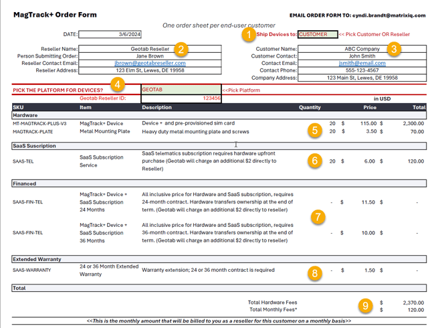Click the SKU cell MAGTRACK-PLATE
The image size is (438, 328).
33,132
